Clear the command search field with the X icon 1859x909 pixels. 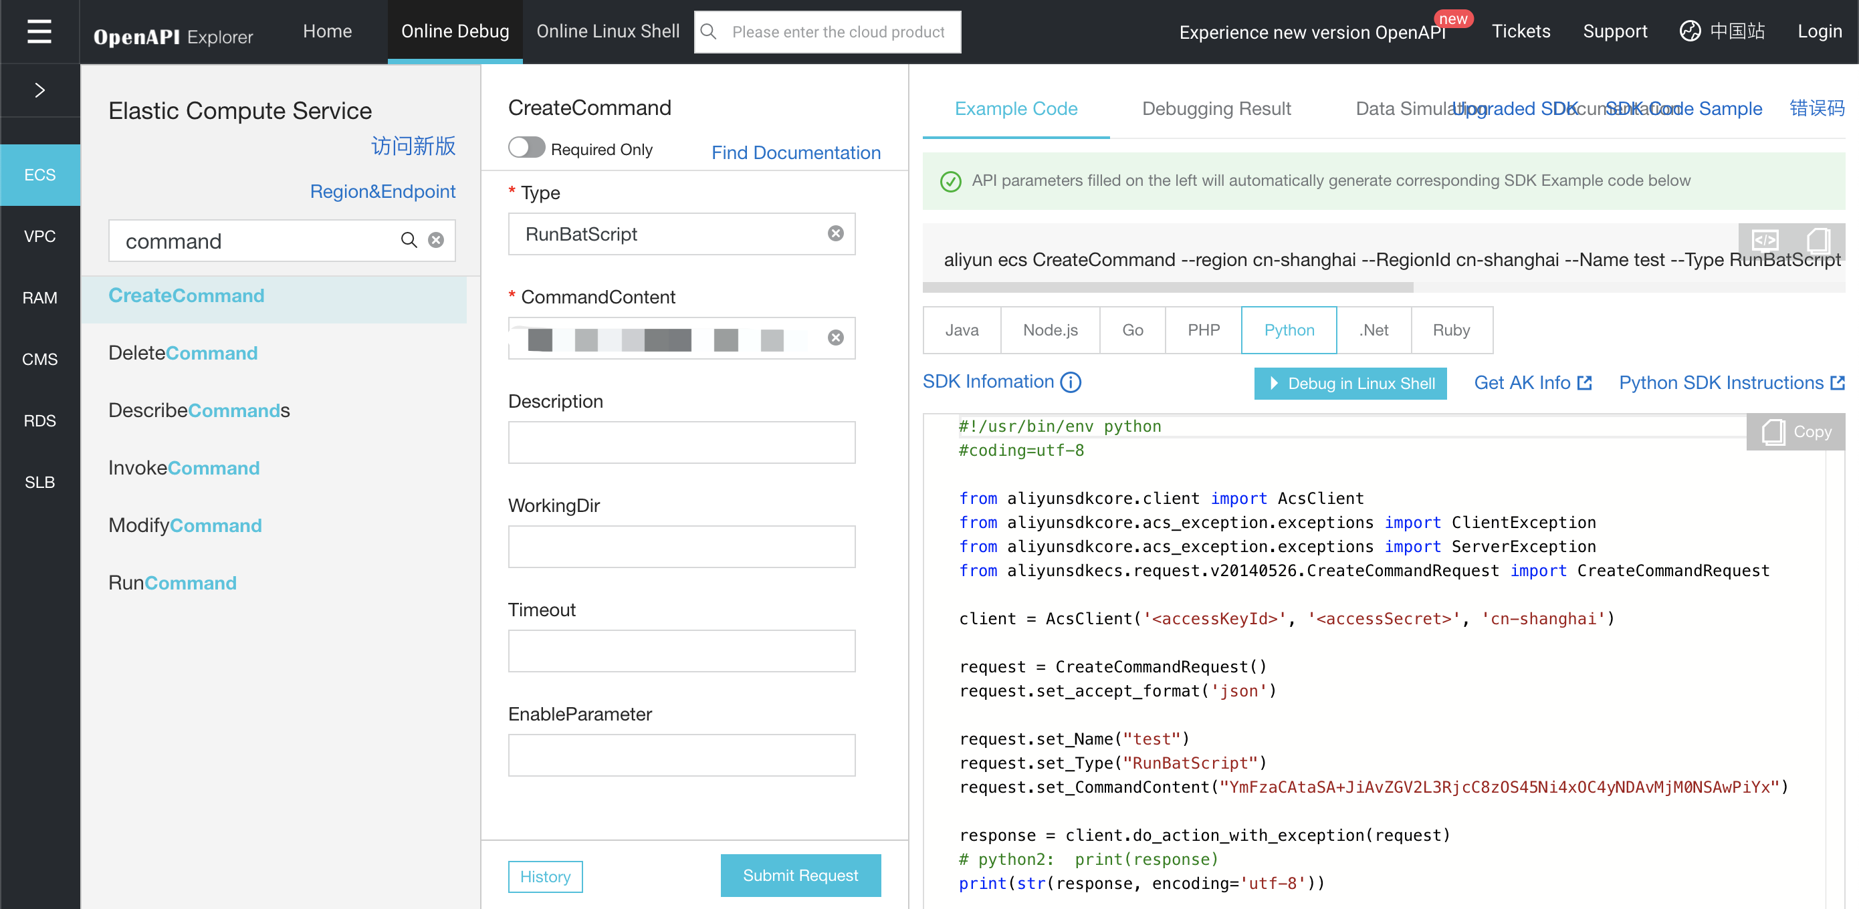point(436,240)
